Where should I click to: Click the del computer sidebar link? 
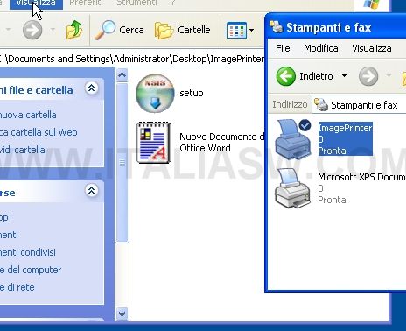(31, 270)
